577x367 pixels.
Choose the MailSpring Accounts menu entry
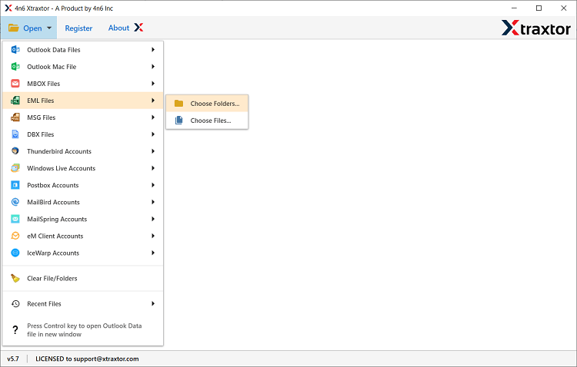pyautogui.click(x=83, y=219)
